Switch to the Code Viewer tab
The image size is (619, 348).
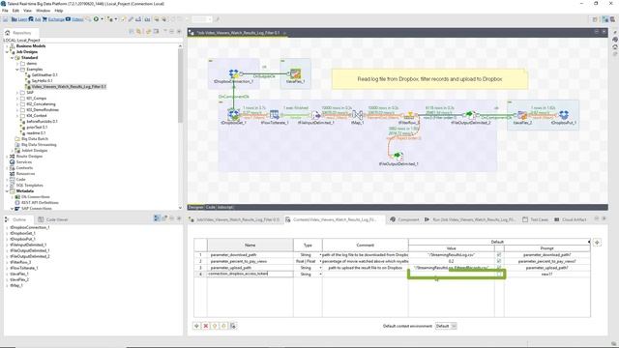click(x=53, y=219)
